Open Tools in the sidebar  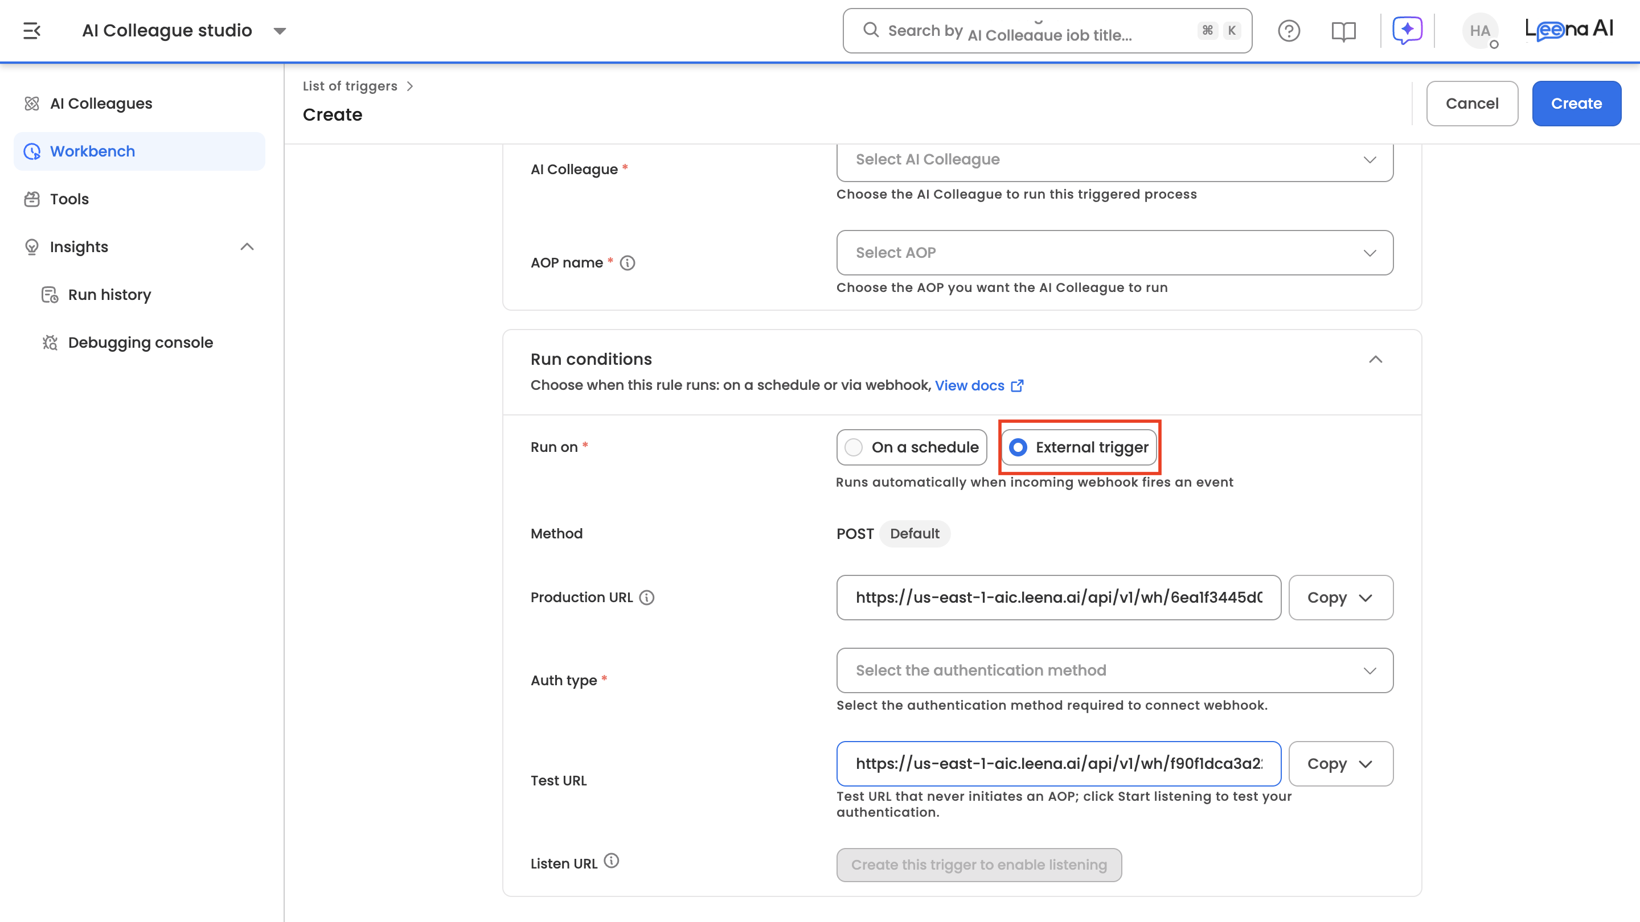(140, 199)
